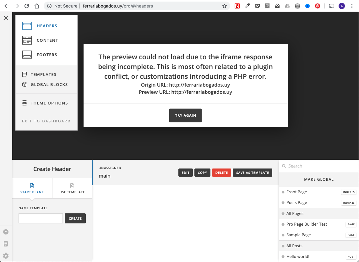The height and width of the screenshot is (262, 359).
Task: Select the Footers icon
Action: [x=27, y=55]
